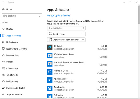This screenshot has width=140, height=99.
Task: Click the Default apps sidebar icon
Action: (3, 42)
